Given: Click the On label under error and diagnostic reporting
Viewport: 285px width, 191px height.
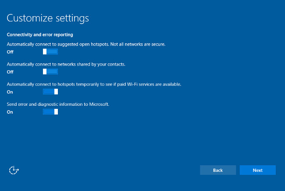Looking at the screenshot, I should (x=10, y=112).
